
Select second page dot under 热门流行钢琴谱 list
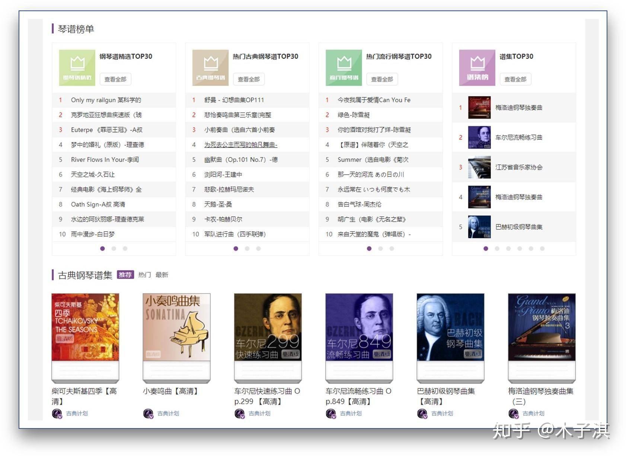coord(380,248)
